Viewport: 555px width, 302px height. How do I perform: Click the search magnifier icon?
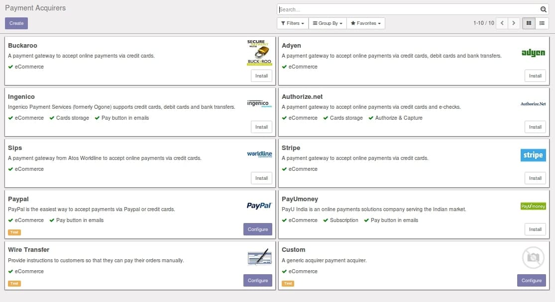pyautogui.click(x=544, y=9)
